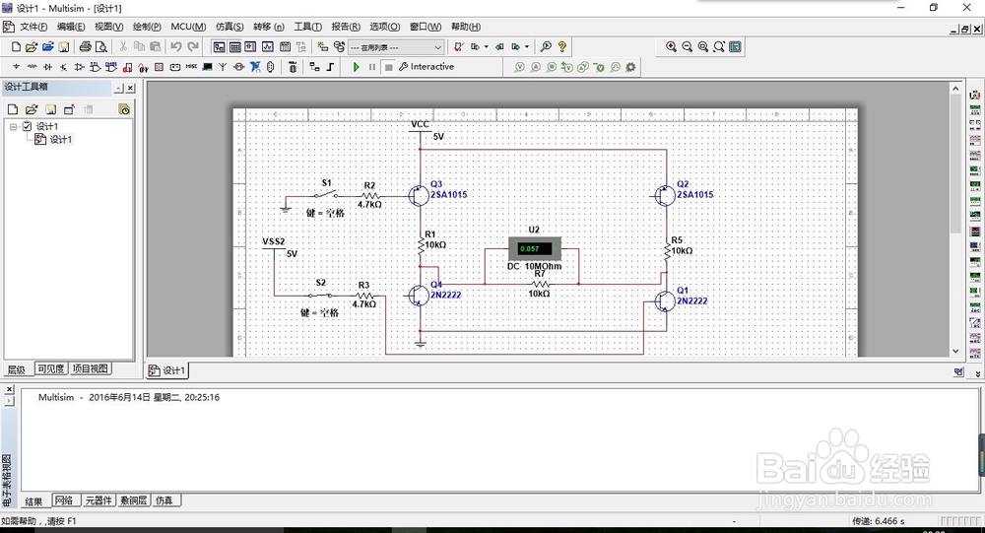
Task: Click the zoom in magnifier icon
Action: 672,46
